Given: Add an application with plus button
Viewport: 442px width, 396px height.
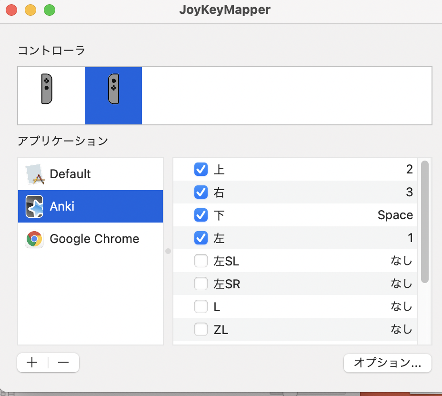Looking at the screenshot, I should coord(32,363).
